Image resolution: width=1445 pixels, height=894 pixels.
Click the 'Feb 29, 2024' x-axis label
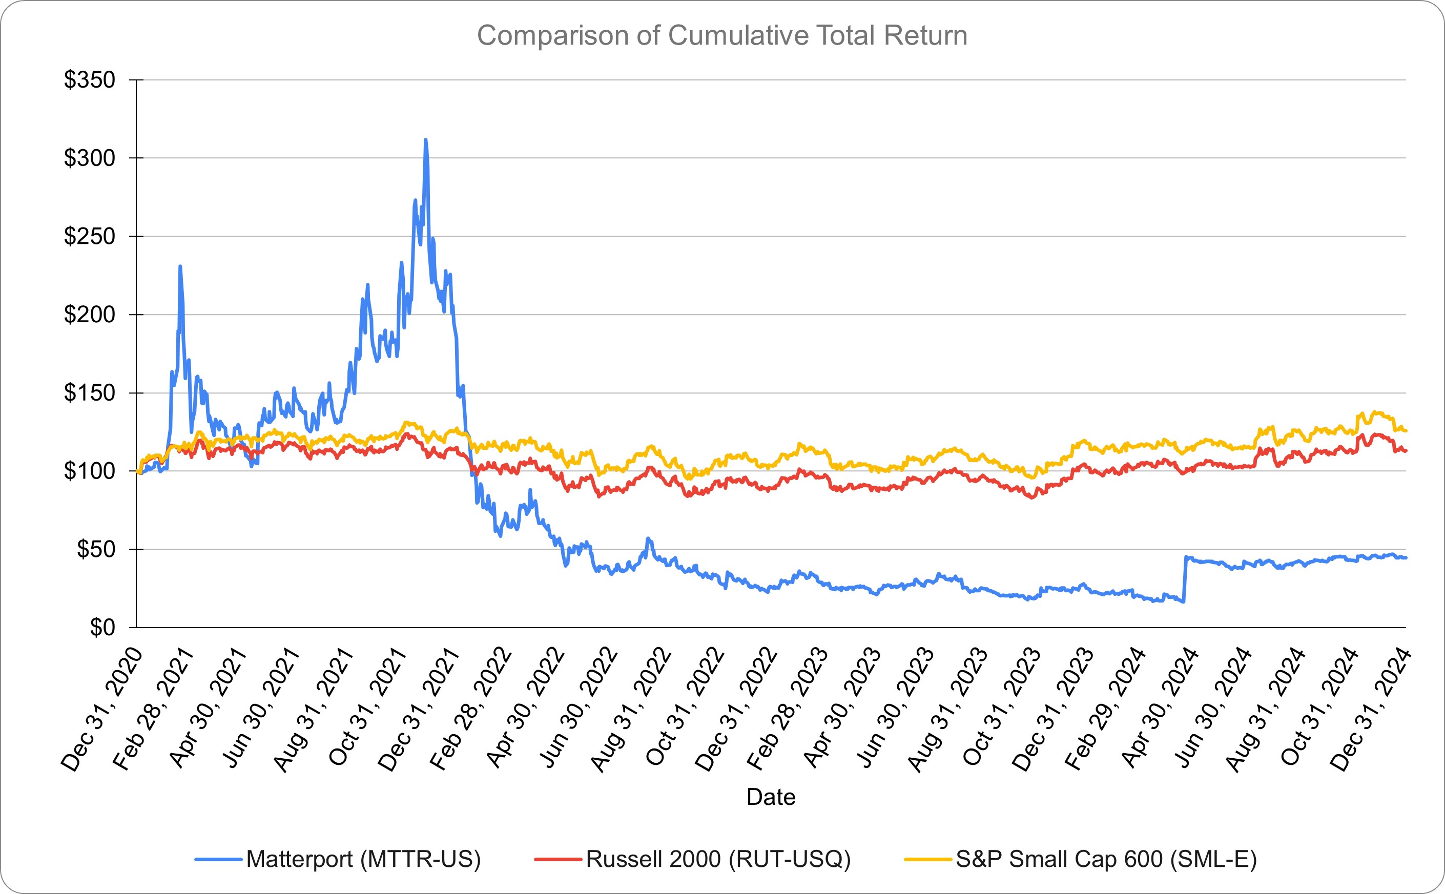[1107, 709]
